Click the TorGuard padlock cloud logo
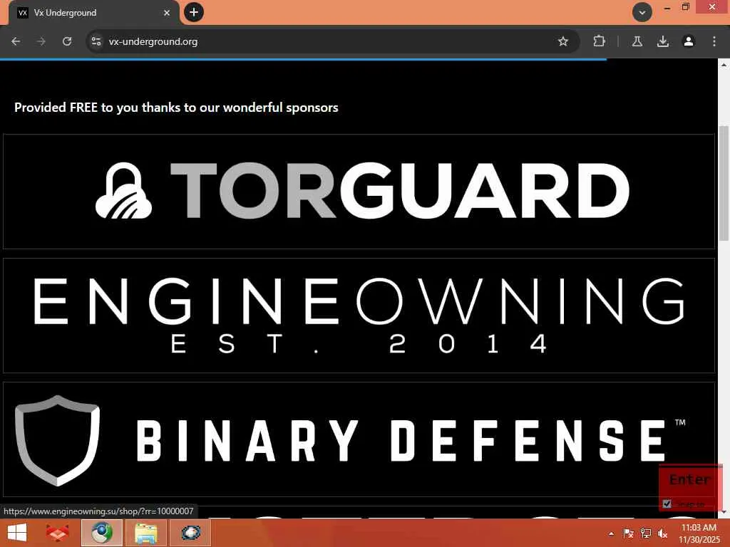 click(x=123, y=191)
